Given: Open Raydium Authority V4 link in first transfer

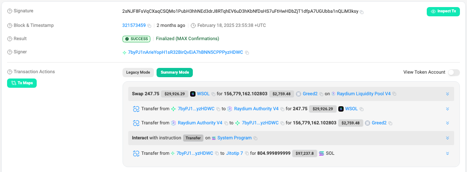Looking at the screenshot, I should click(x=256, y=109).
